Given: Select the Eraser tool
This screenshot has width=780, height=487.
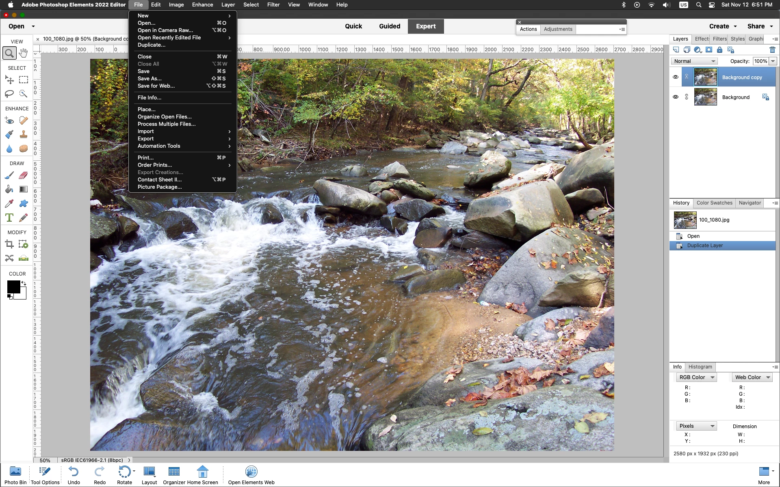Looking at the screenshot, I should coord(24,175).
